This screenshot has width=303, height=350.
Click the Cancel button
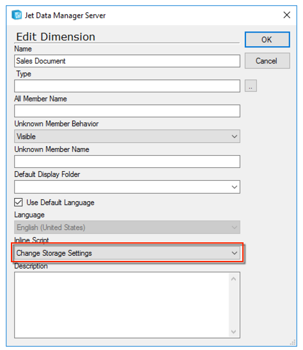(x=267, y=61)
